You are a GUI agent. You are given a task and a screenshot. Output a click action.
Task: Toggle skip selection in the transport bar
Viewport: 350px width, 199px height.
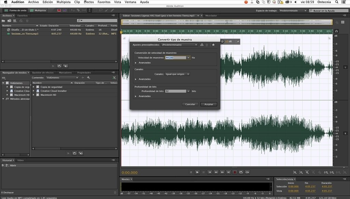coord(247,172)
